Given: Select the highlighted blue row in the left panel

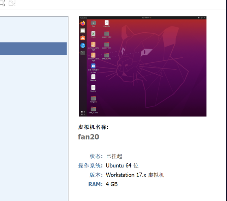Looking at the screenshot, I should click(33, 49).
